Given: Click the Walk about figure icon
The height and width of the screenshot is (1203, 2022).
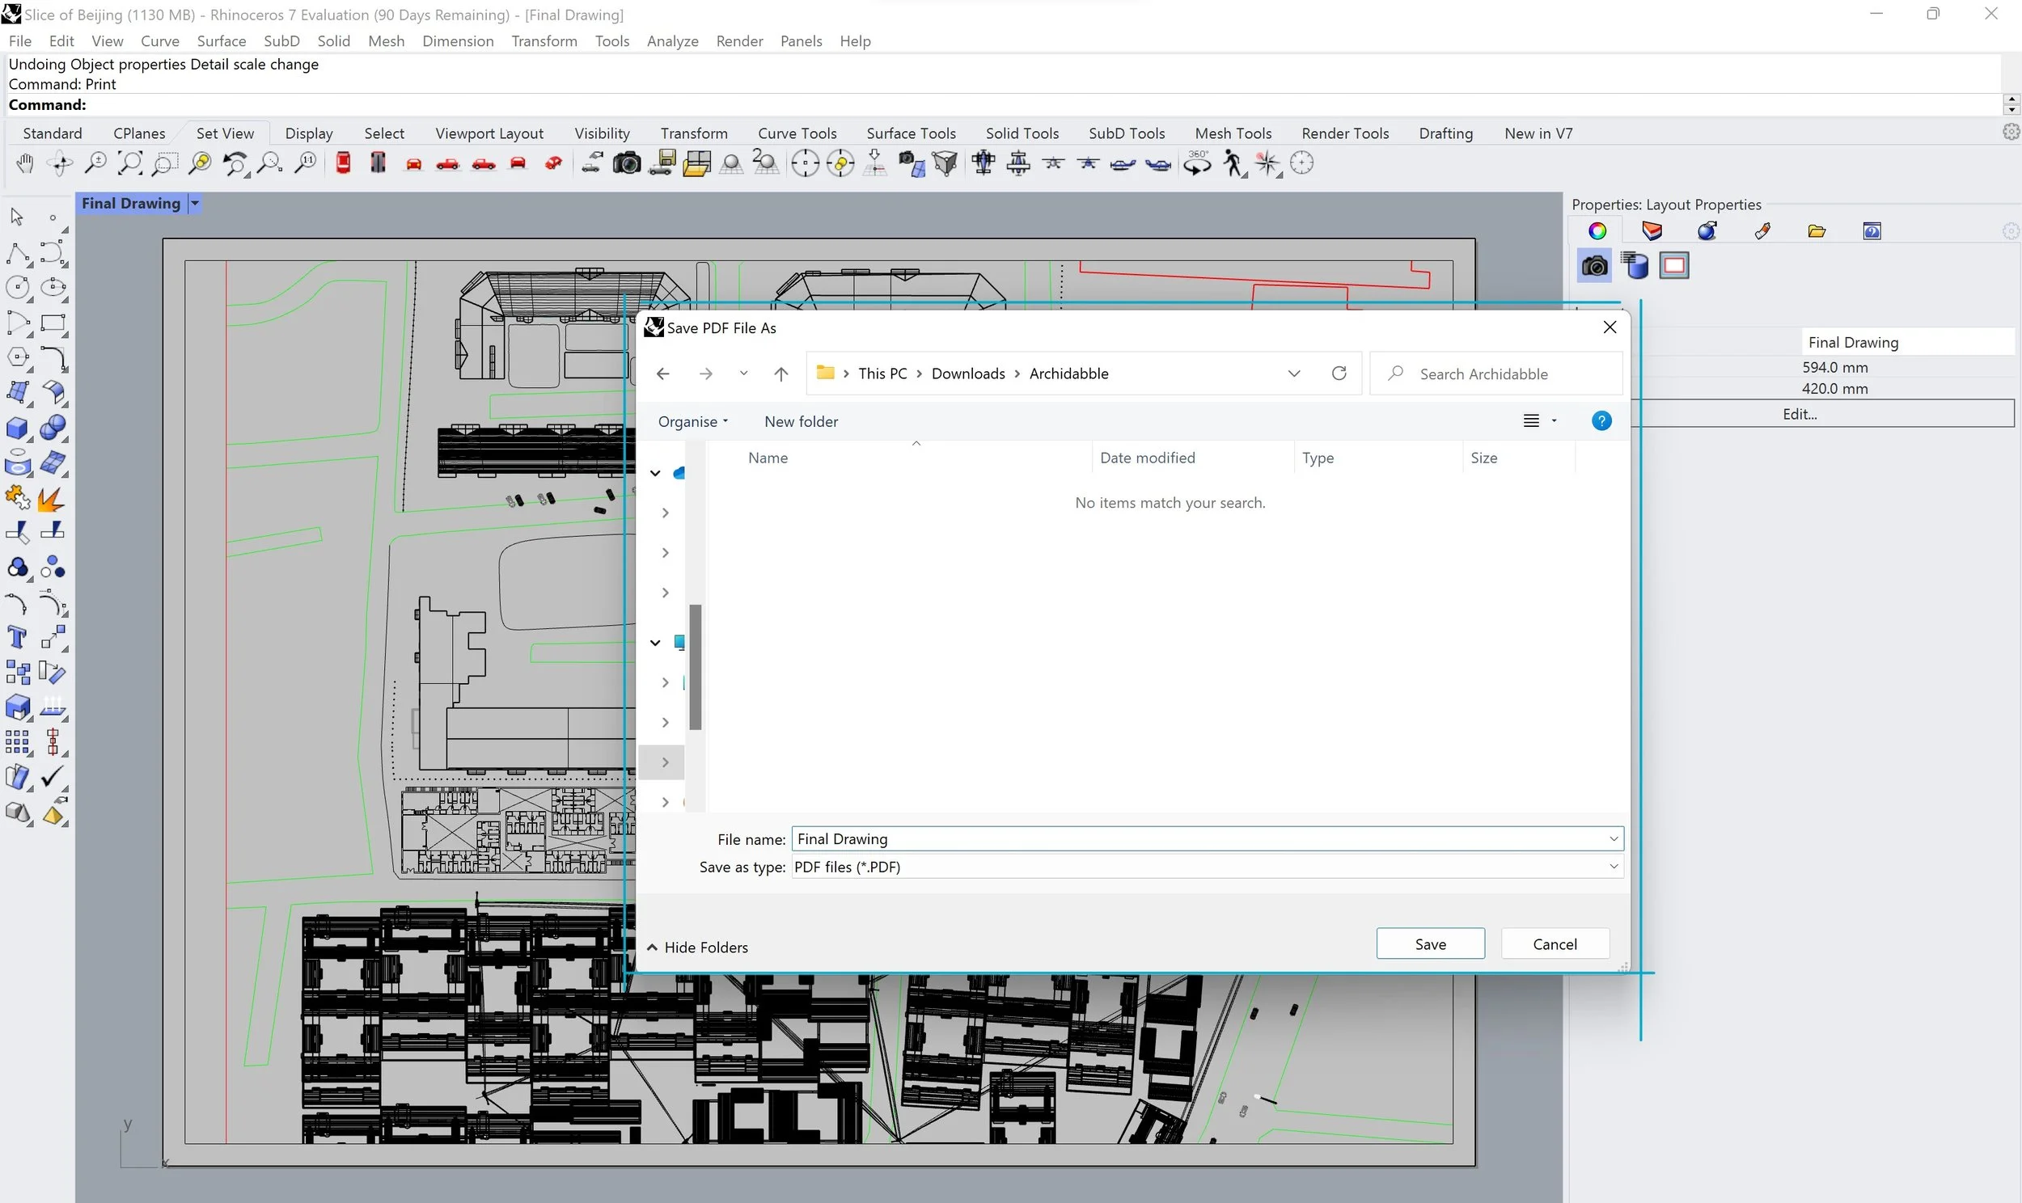Looking at the screenshot, I should click(1233, 164).
